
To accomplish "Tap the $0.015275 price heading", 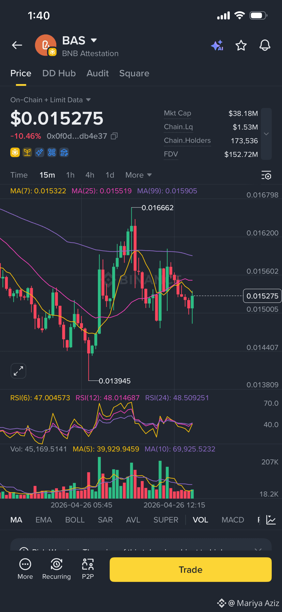I will [x=57, y=119].
